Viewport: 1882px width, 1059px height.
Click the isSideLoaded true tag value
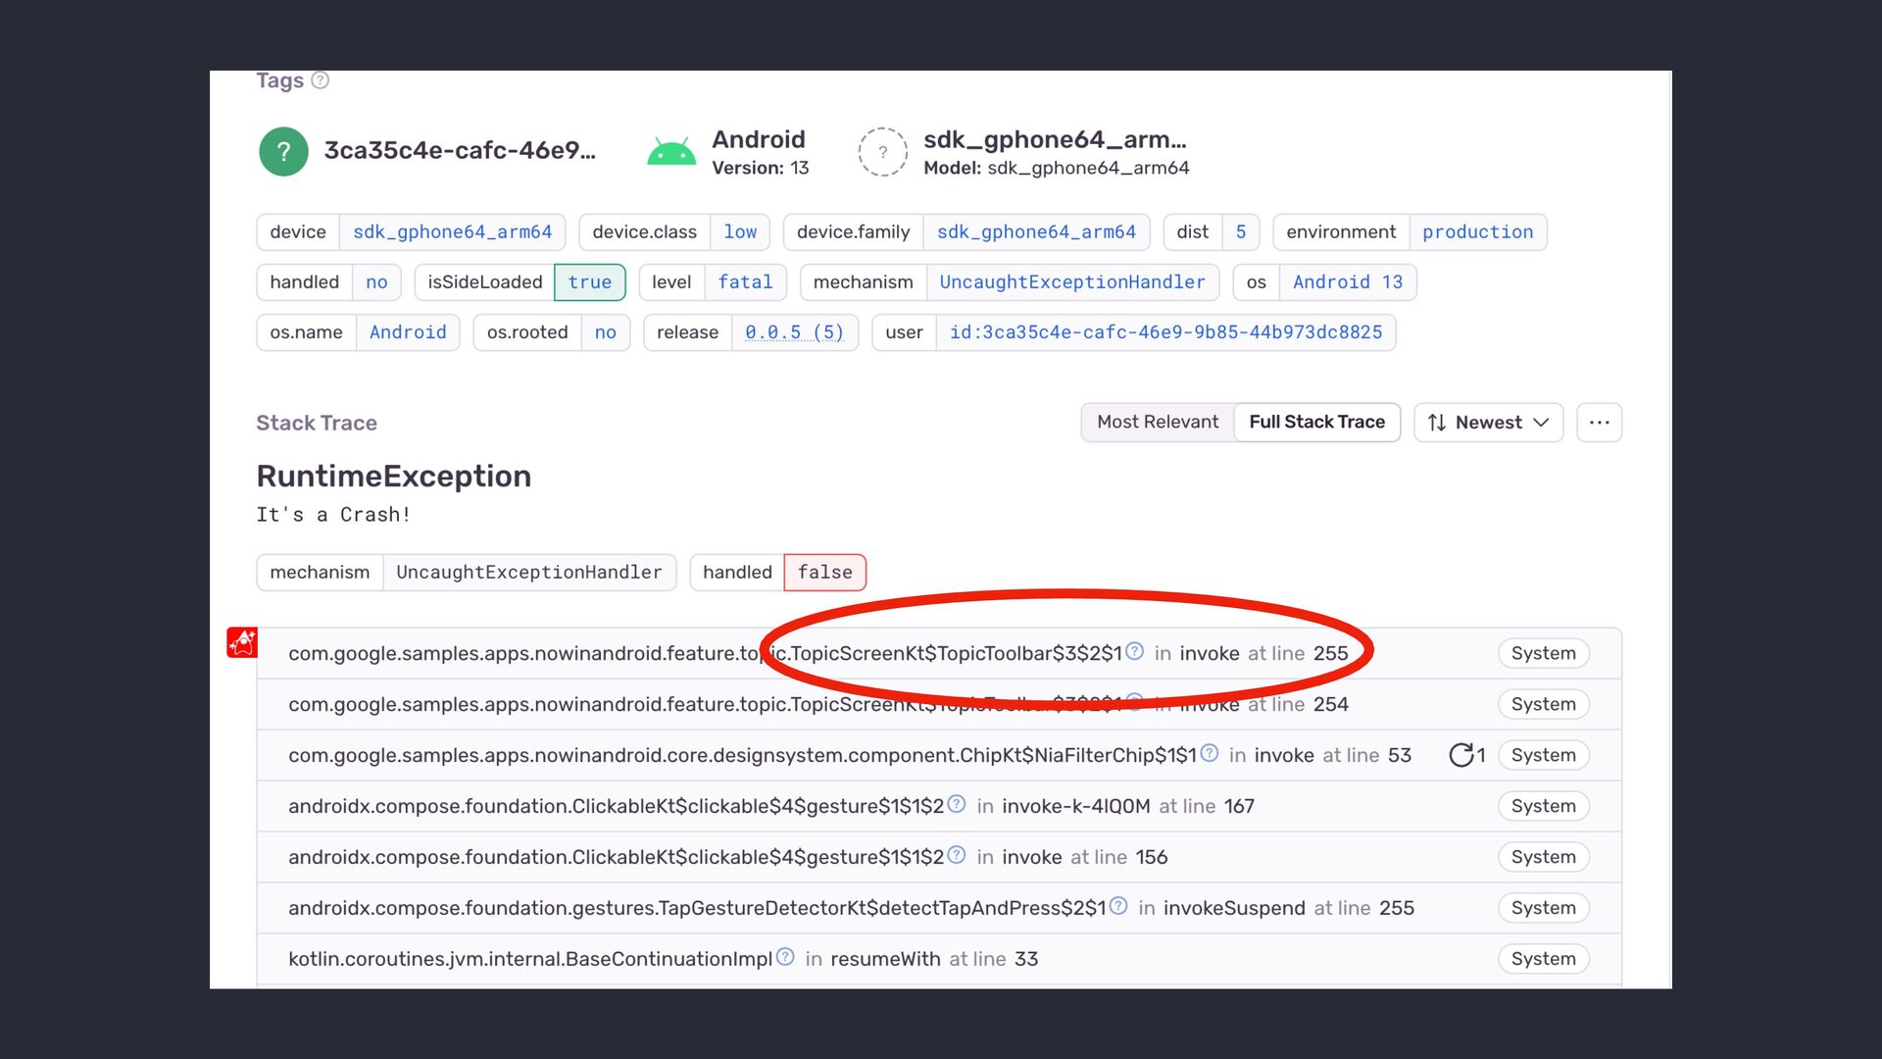pos(589,282)
